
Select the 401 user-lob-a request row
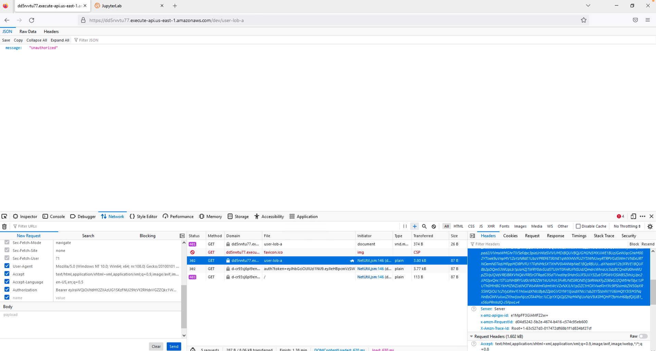tap(327, 244)
